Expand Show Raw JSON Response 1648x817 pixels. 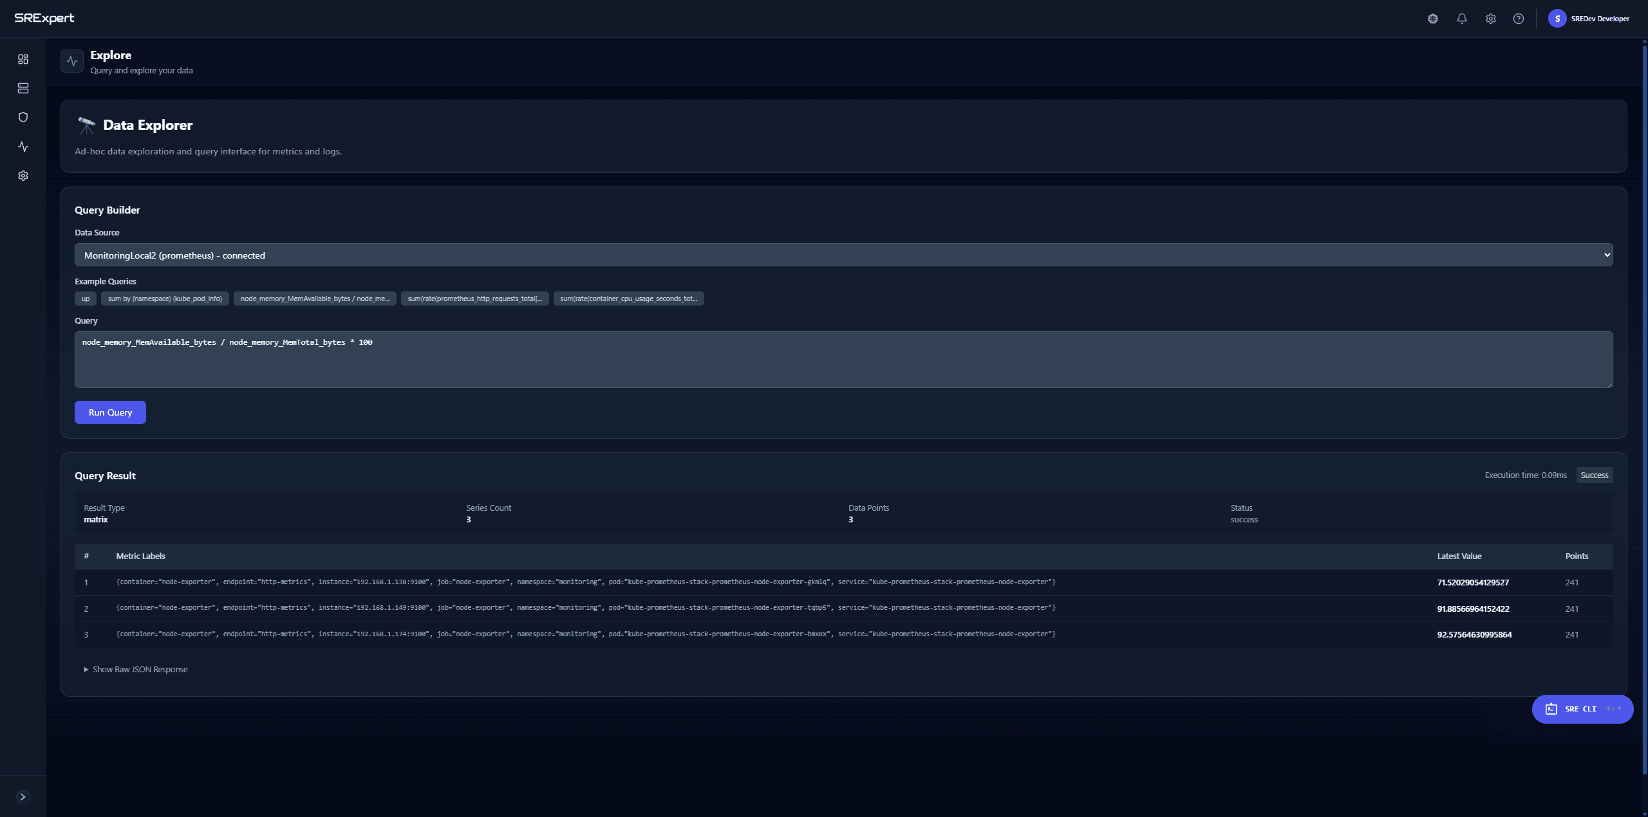(136, 670)
